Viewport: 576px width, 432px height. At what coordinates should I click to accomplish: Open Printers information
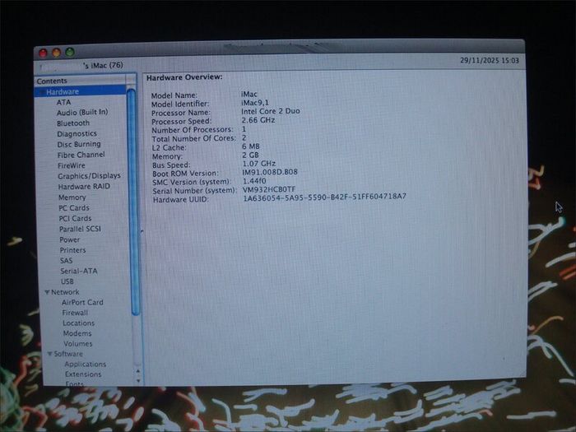(72, 250)
